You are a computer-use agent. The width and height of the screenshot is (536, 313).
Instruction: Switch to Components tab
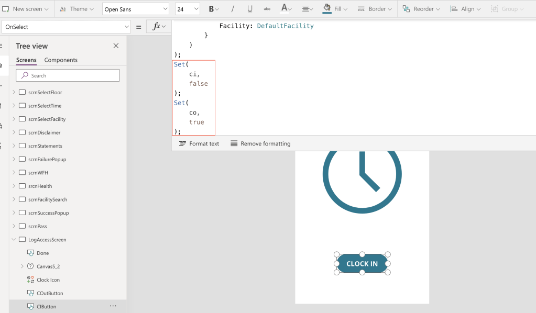tap(61, 60)
